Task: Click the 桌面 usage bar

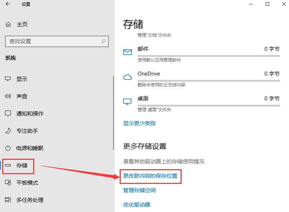Action: tap(209, 105)
